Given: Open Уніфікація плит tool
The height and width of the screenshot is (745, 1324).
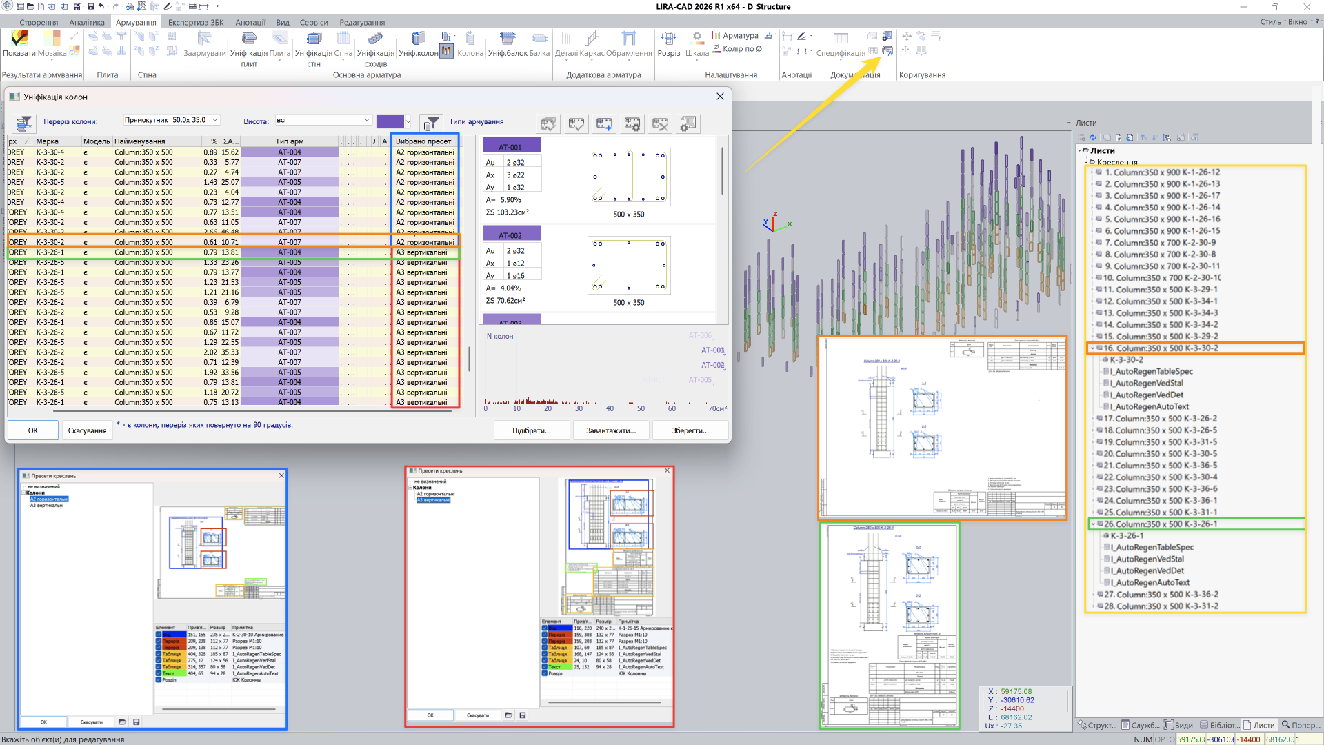Looking at the screenshot, I should point(249,39).
